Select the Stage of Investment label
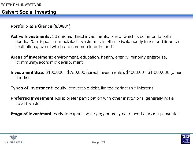This screenshot has width=193, height=145. (x=32, y=114)
